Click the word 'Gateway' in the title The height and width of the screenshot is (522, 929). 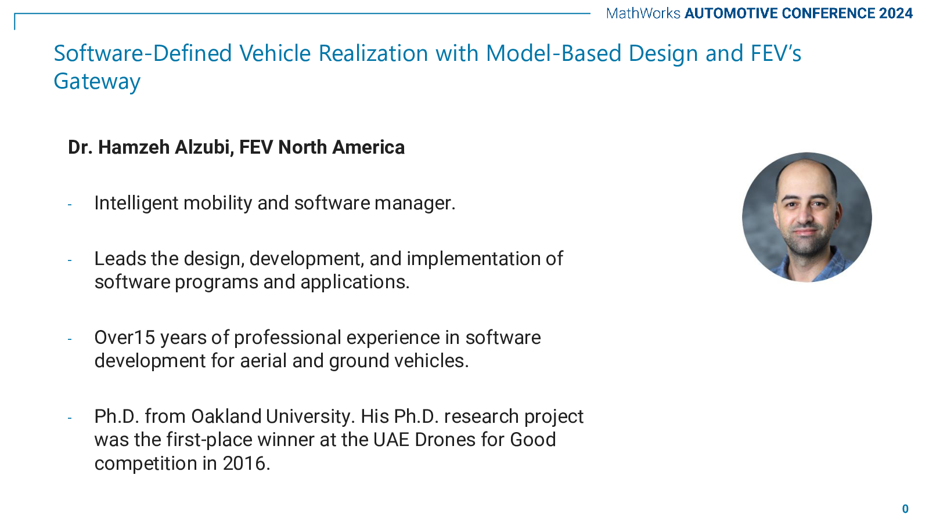pos(97,82)
